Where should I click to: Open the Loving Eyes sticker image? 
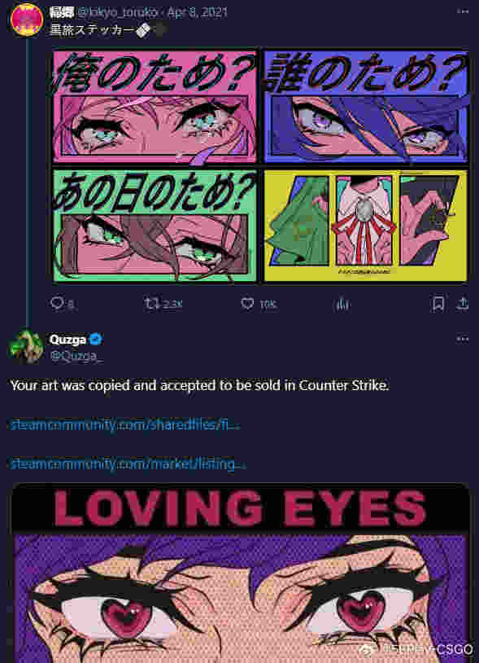pos(241,573)
